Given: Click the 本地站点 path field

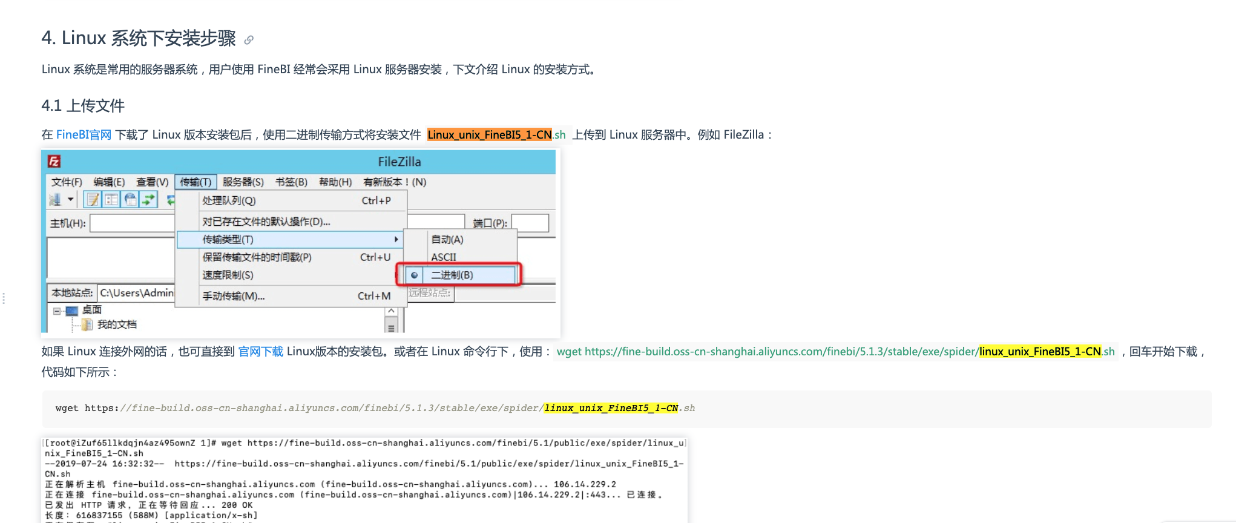Looking at the screenshot, I should [x=136, y=293].
